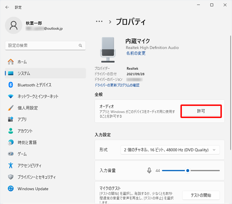The height and width of the screenshot is (204, 232).
Task: Click the プロパティ page heading
Action: pyautogui.click(x=131, y=21)
